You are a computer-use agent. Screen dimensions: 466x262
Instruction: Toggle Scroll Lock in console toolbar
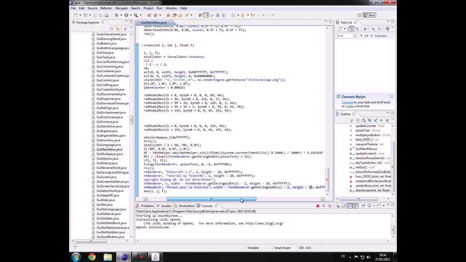tap(344, 206)
